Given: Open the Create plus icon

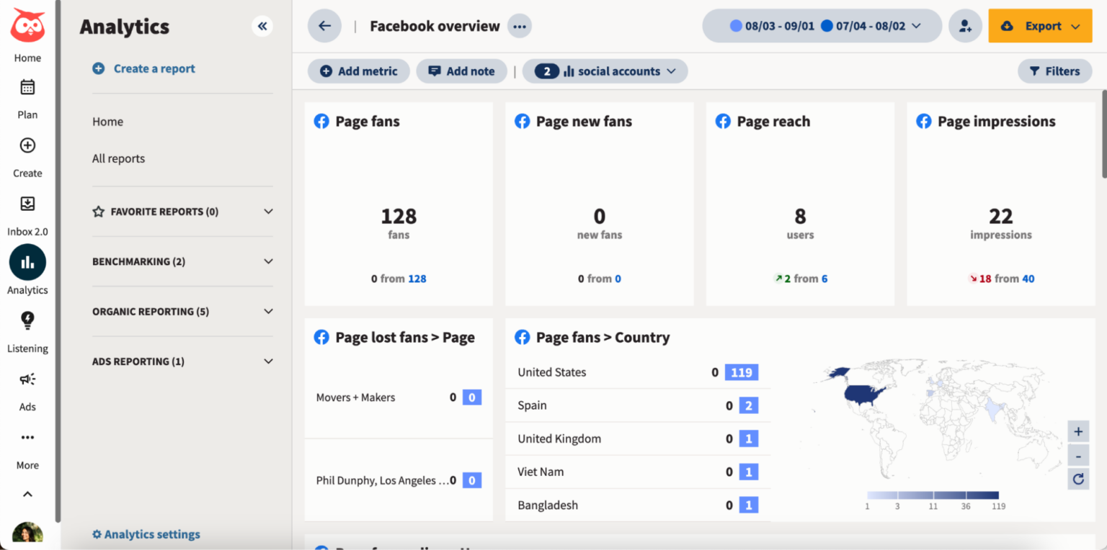Looking at the screenshot, I should click(x=27, y=145).
